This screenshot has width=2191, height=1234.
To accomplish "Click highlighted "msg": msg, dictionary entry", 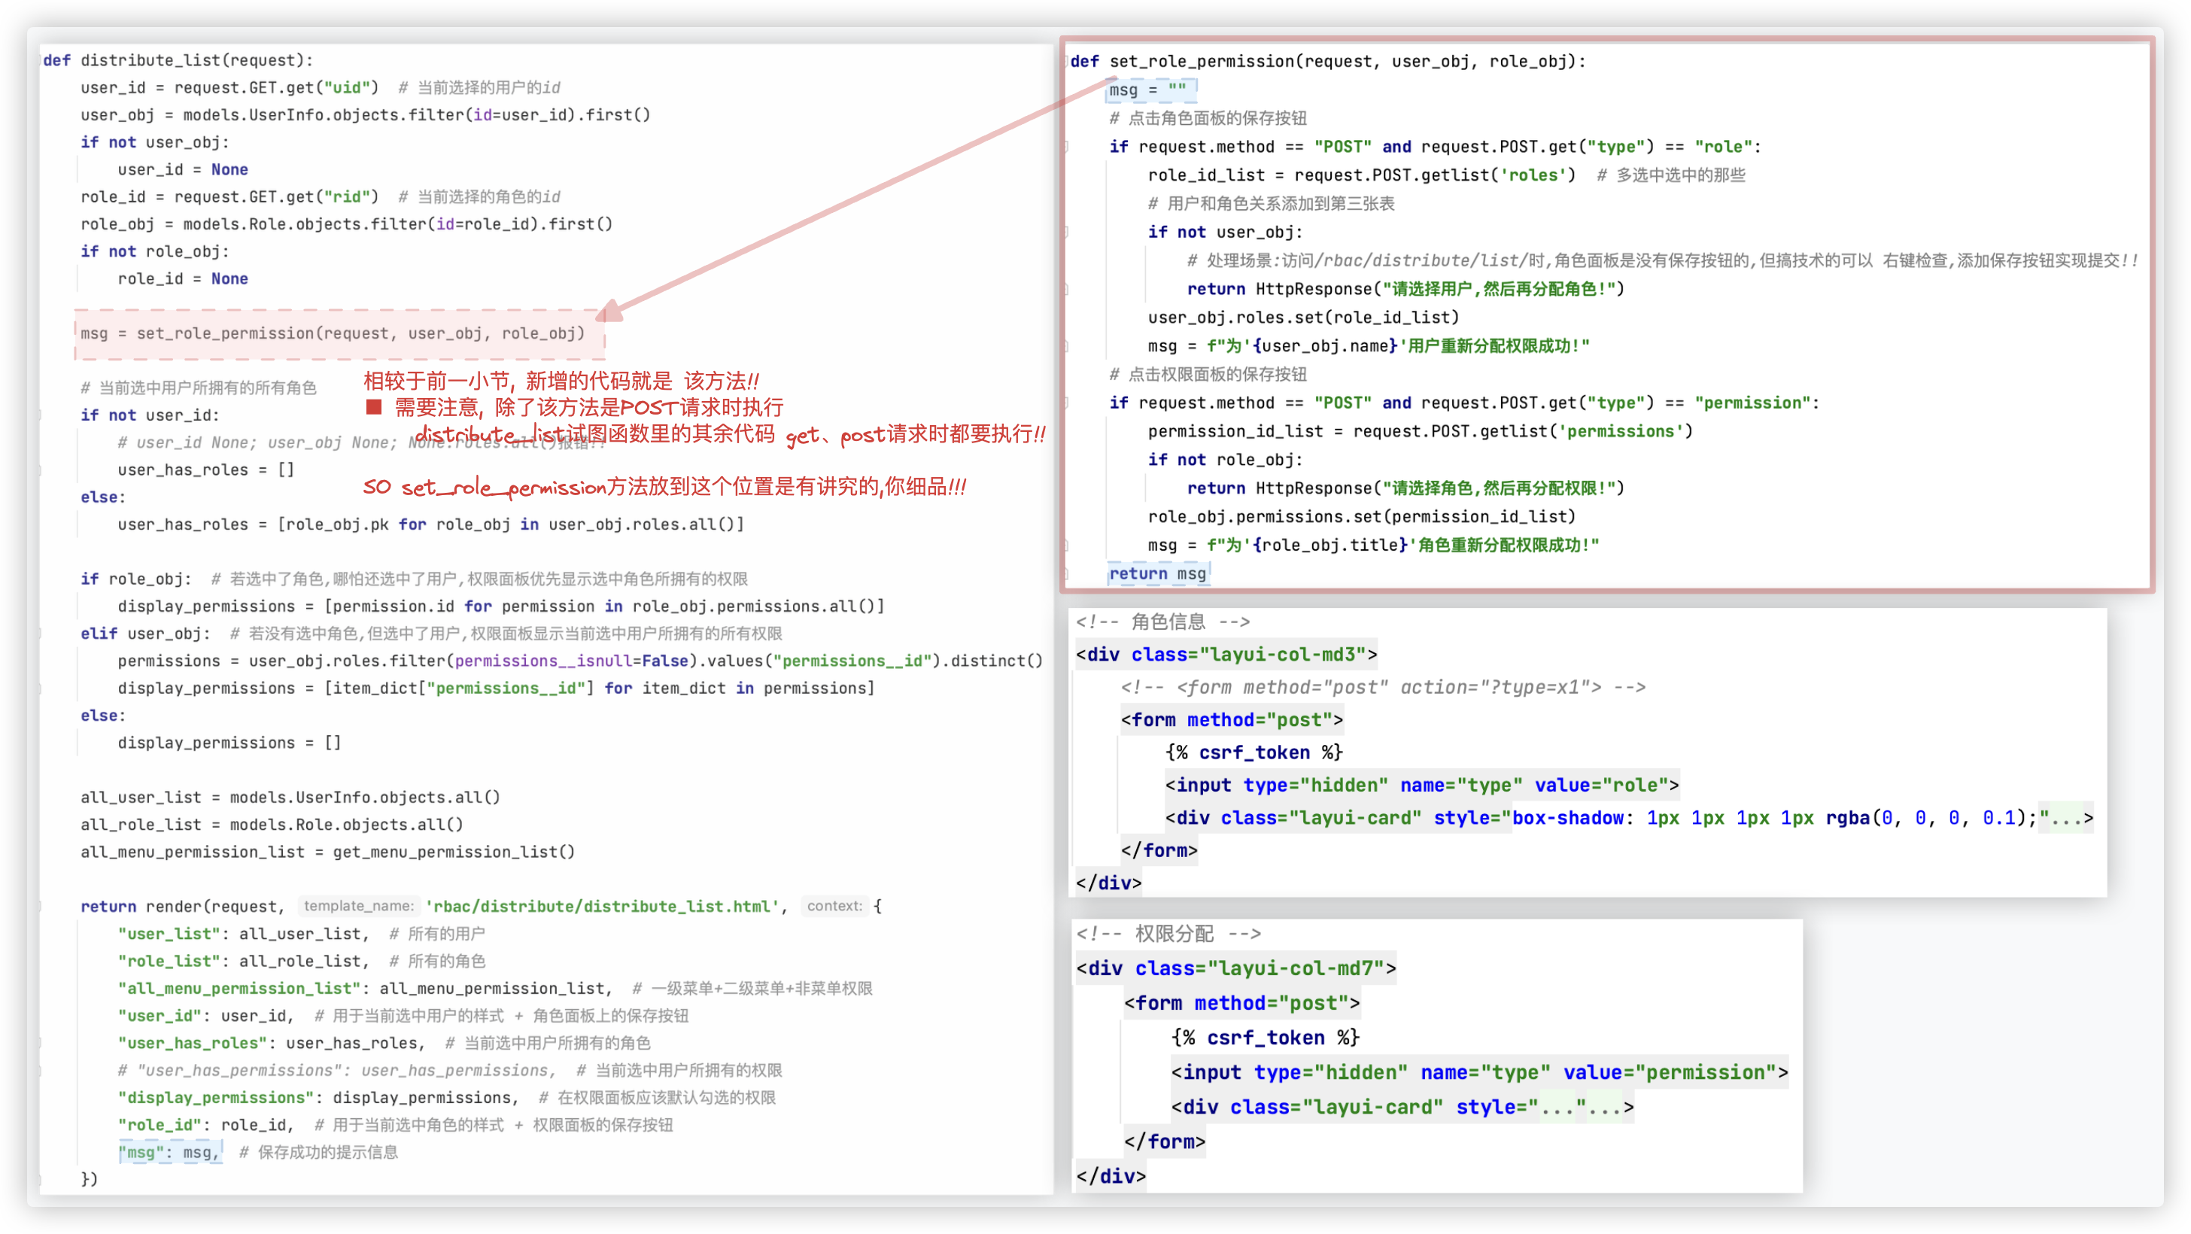I will tap(170, 1152).
